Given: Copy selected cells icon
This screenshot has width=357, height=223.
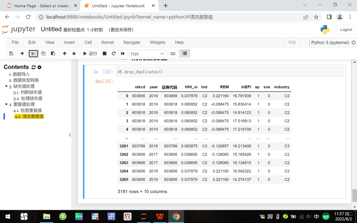Looking at the screenshot, I should [x=43, y=54].
